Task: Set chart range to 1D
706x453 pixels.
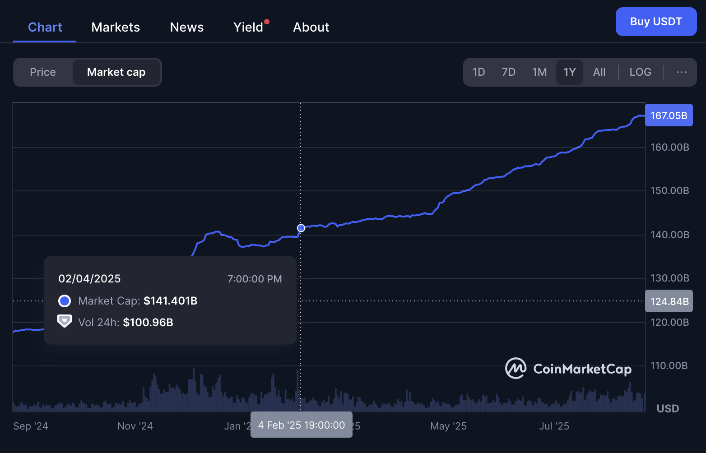Action: point(478,72)
